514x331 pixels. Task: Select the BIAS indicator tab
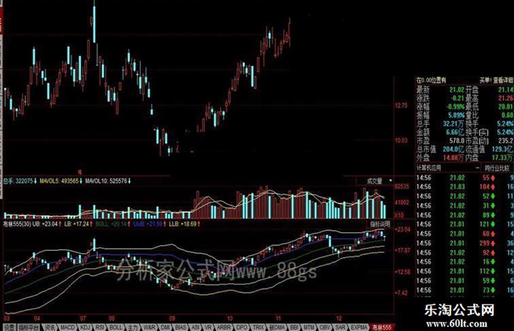[x=181, y=327]
